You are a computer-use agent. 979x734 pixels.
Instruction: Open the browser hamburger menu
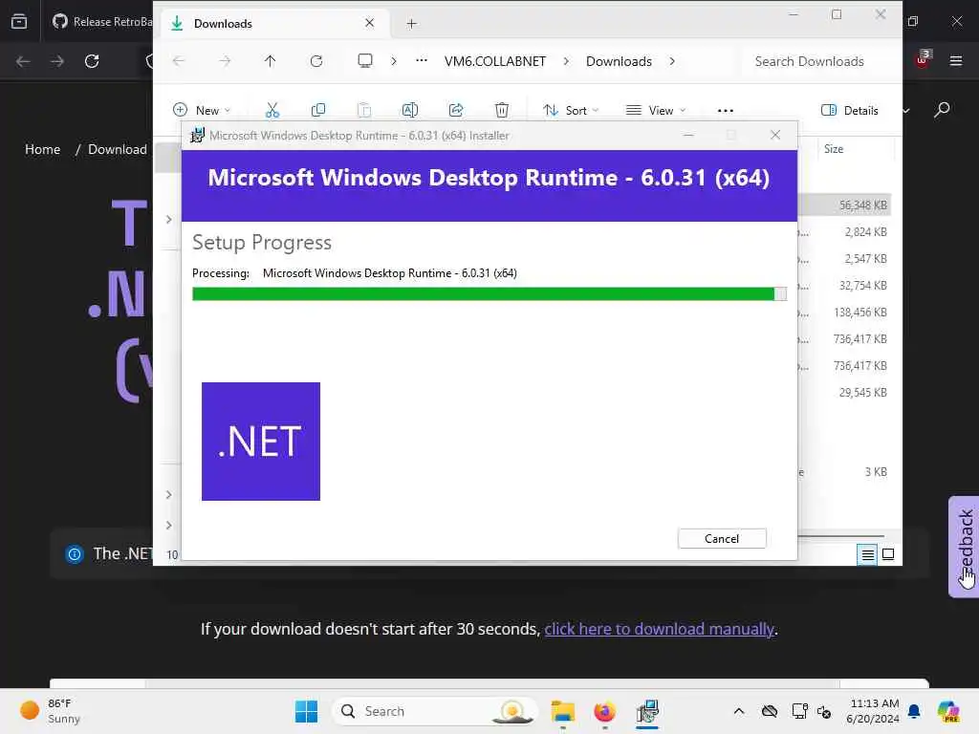[x=956, y=60]
